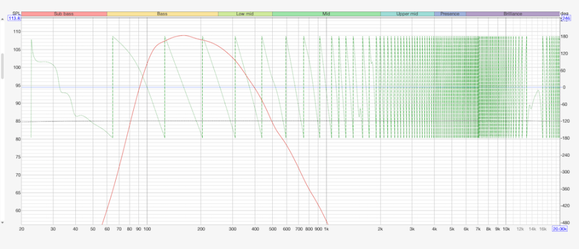Click the Sub bass frequency band label

tap(64, 14)
